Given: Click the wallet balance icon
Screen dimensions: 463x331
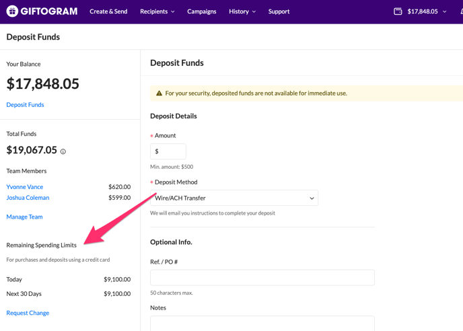Looking at the screenshot, I should pos(398,11).
